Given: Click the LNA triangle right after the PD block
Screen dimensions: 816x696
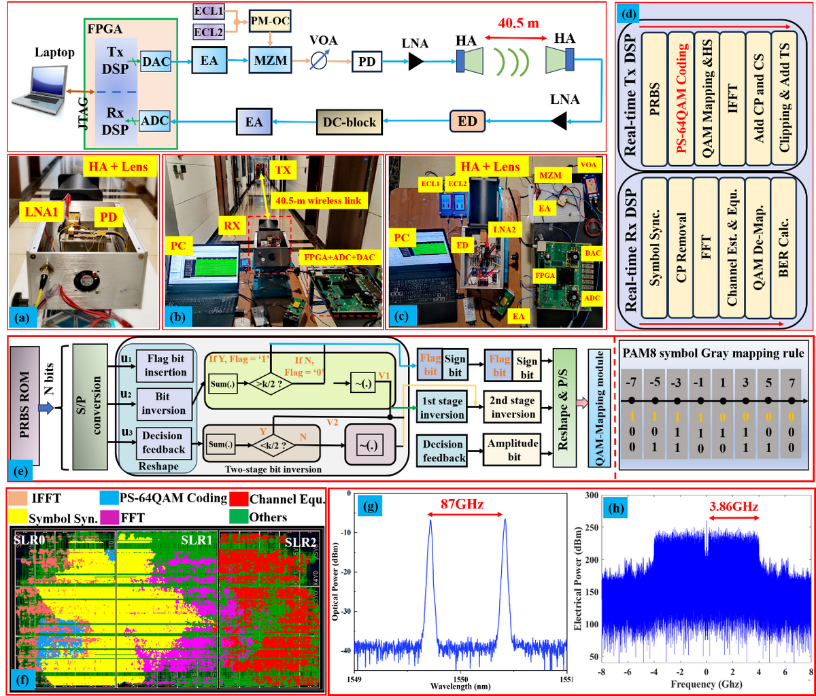Looking at the screenshot, I should point(414,63).
